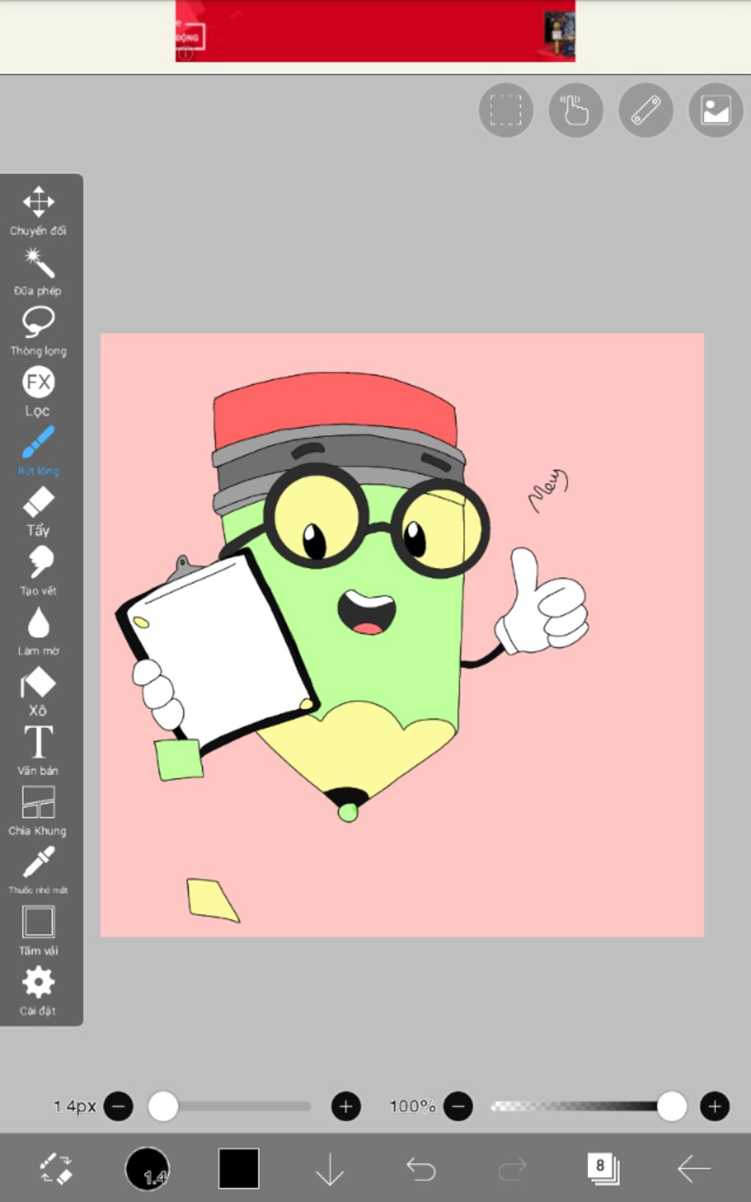Select the Tạo vết smudge tool
The width and height of the screenshot is (751, 1202).
pyautogui.click(x=38, y=571)
